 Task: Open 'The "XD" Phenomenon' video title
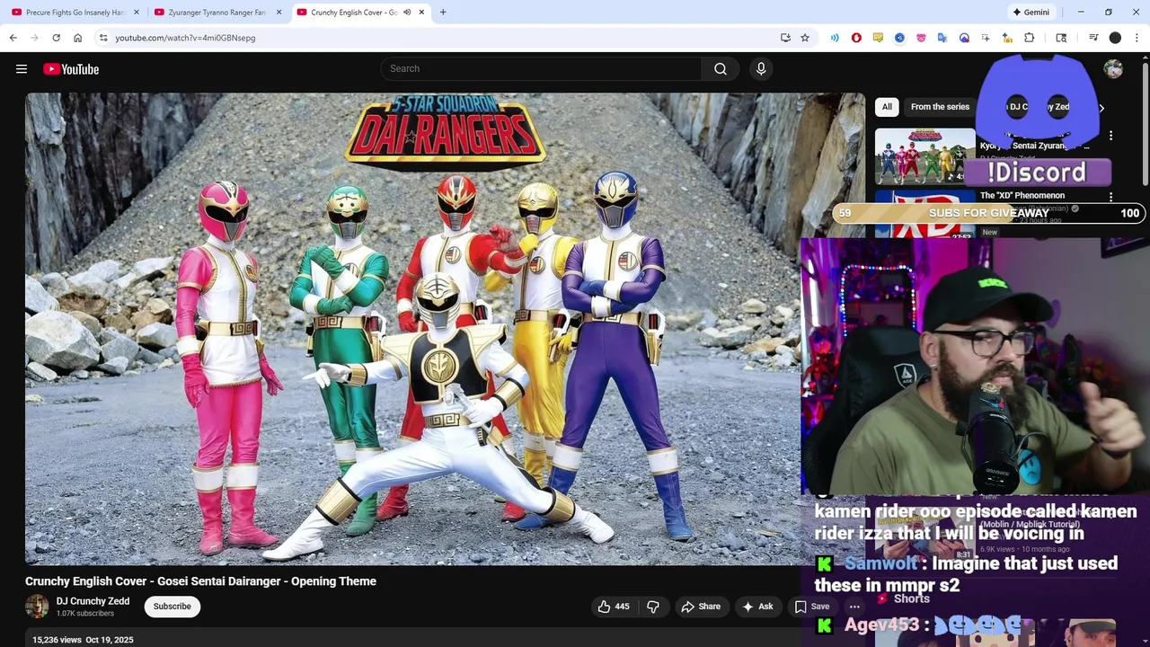click(1022, 195)
